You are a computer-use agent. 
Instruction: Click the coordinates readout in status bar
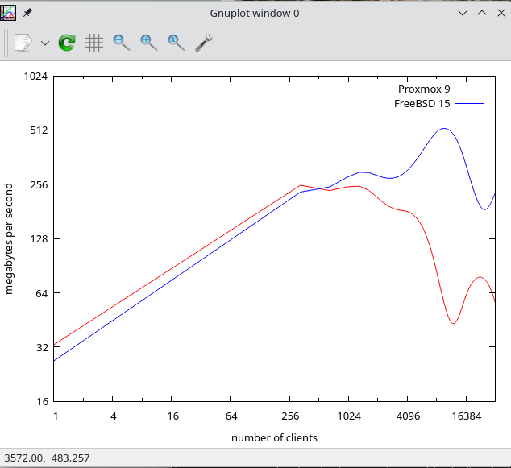click(x=48, y=458)
